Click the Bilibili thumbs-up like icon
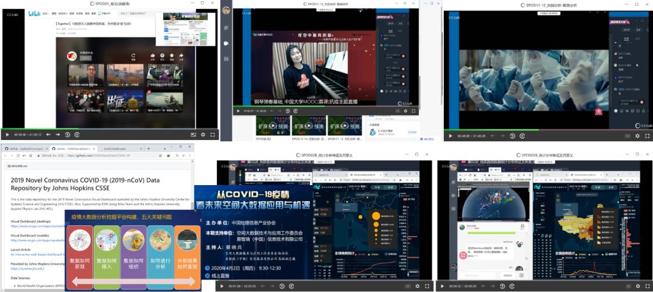The height and width of the screenshot is (292, 653). point(153,56)
